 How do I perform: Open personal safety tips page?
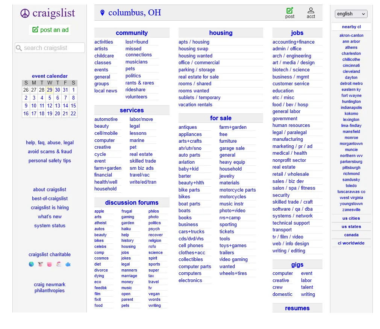[x=50, y=160]
